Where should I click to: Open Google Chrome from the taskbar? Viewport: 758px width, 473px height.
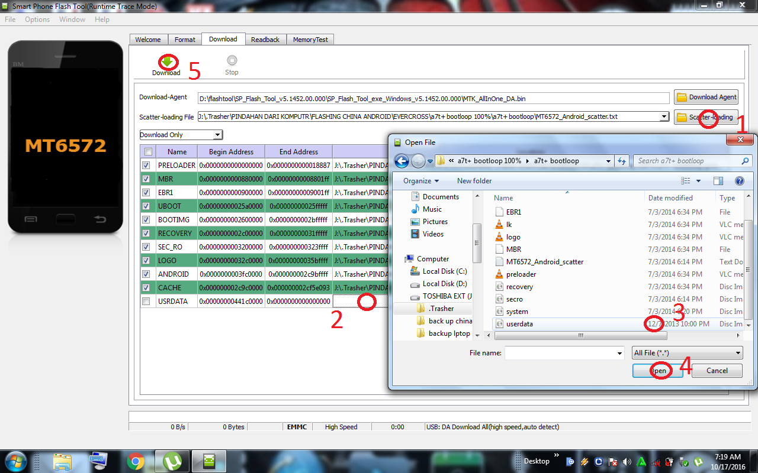tap(136, 461)
